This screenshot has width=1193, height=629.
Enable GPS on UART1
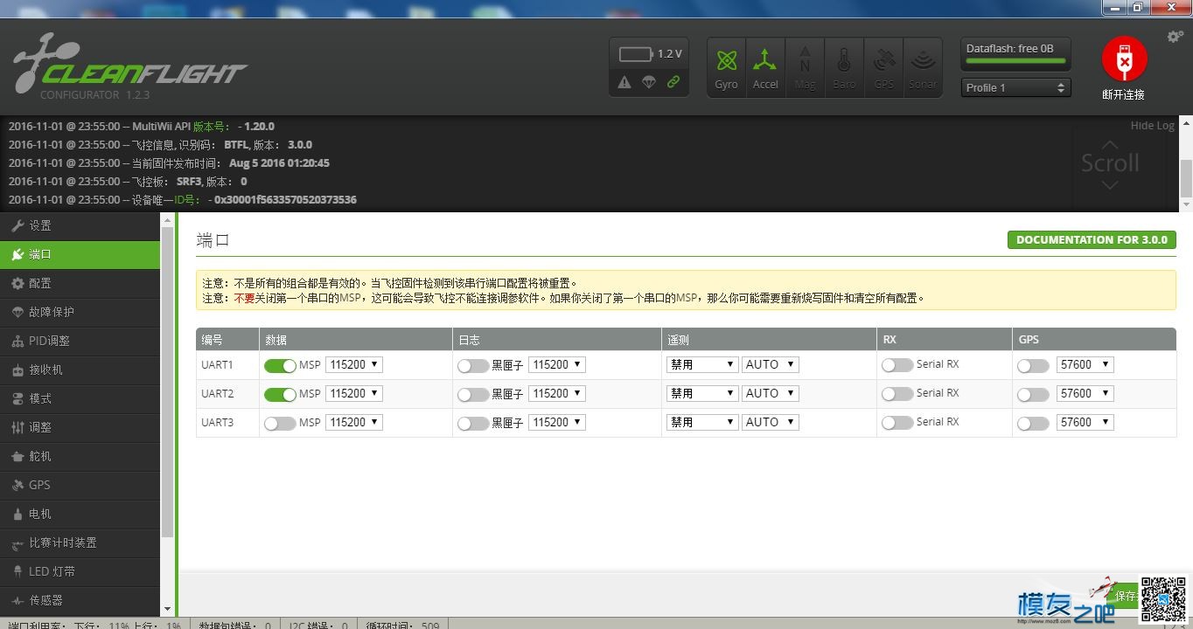click(1033, 365)
